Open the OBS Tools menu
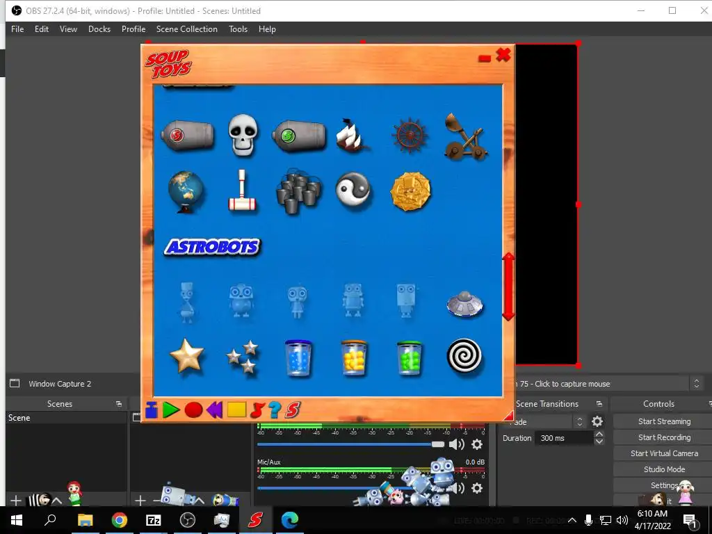712x534 pixels. click(238, 29)
